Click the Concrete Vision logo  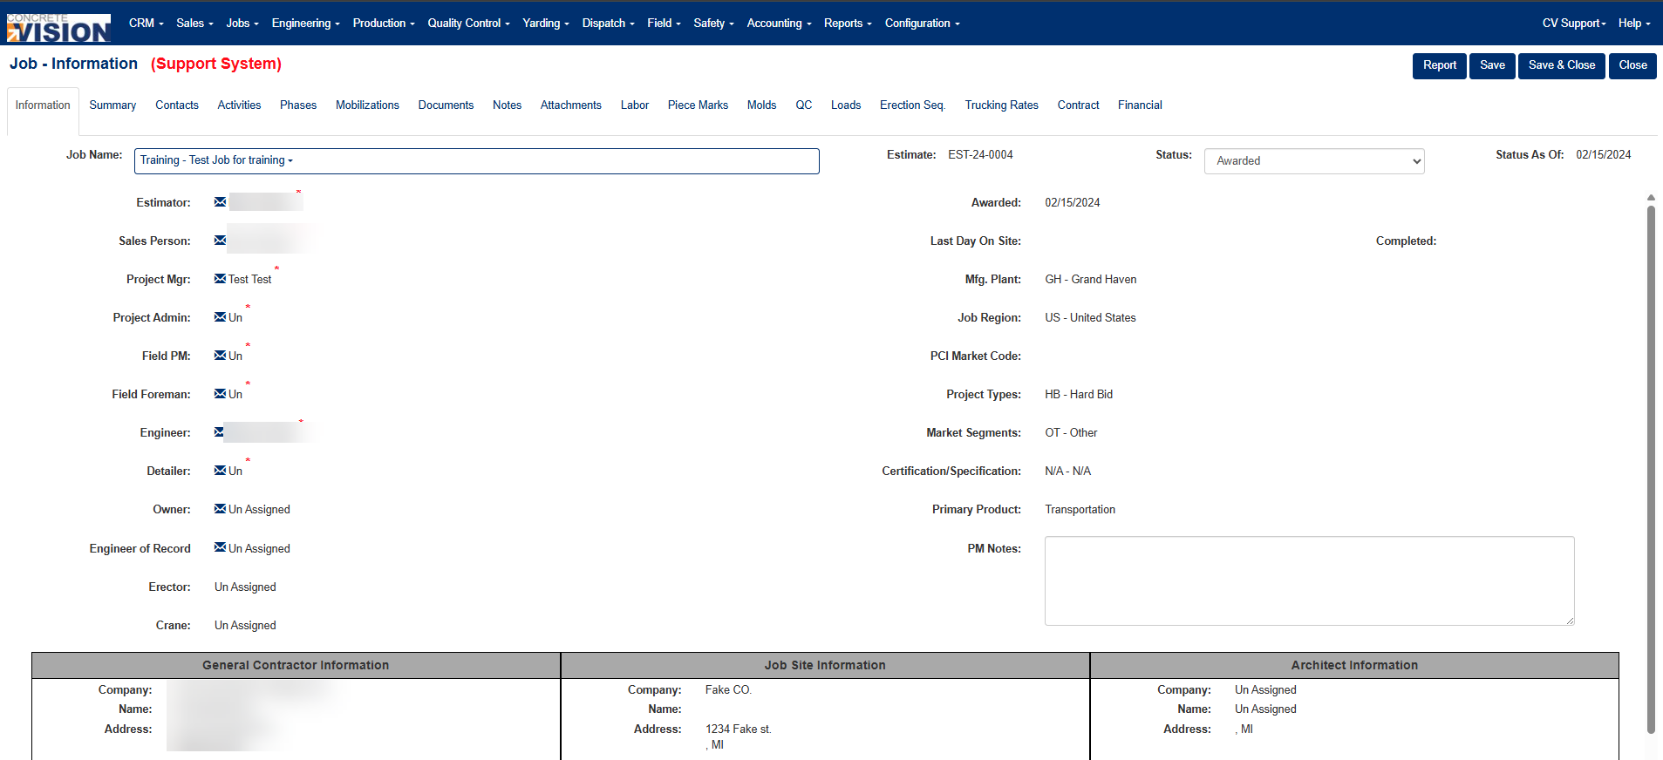pyautogui.click(x=58, y=28)
